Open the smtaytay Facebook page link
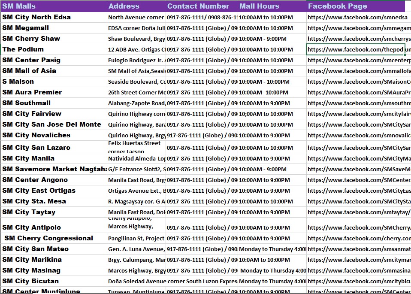 [x=359, y=212]
